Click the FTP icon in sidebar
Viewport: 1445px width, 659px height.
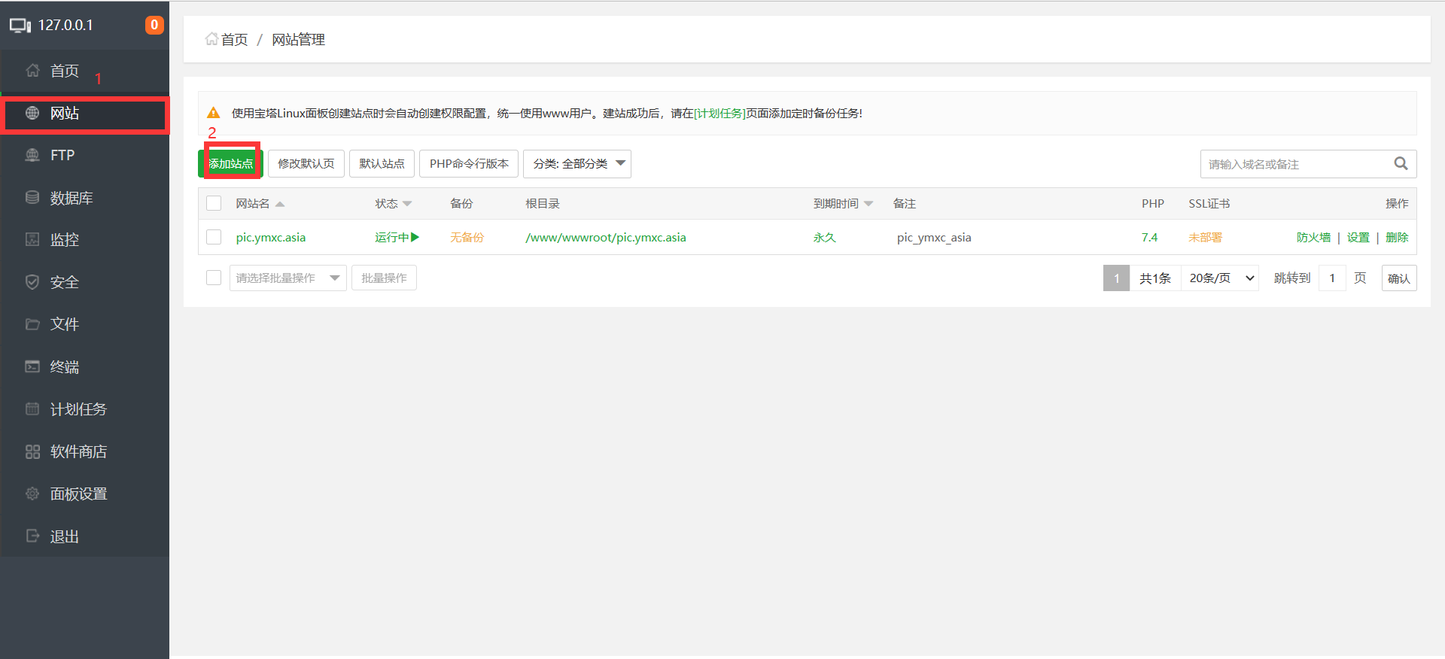click(32, 155)
